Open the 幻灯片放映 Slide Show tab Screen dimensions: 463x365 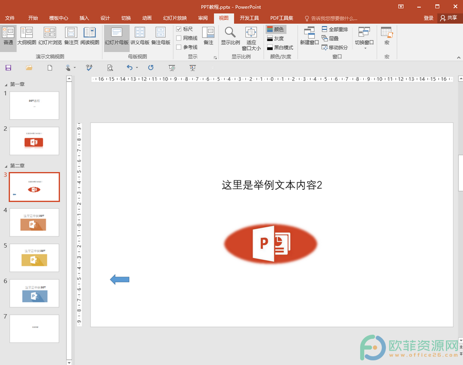[x=175, y=18]
